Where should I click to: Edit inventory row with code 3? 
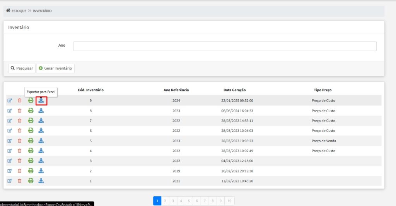(10, 161)
